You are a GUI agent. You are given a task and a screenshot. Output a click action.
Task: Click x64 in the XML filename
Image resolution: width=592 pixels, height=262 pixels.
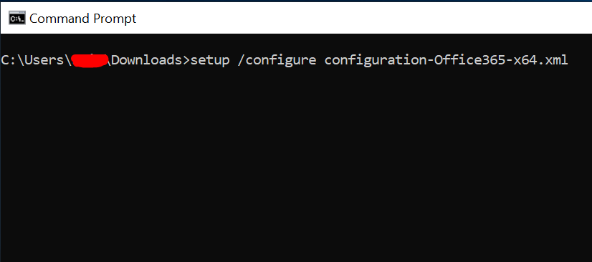click(x=527, y=60)
